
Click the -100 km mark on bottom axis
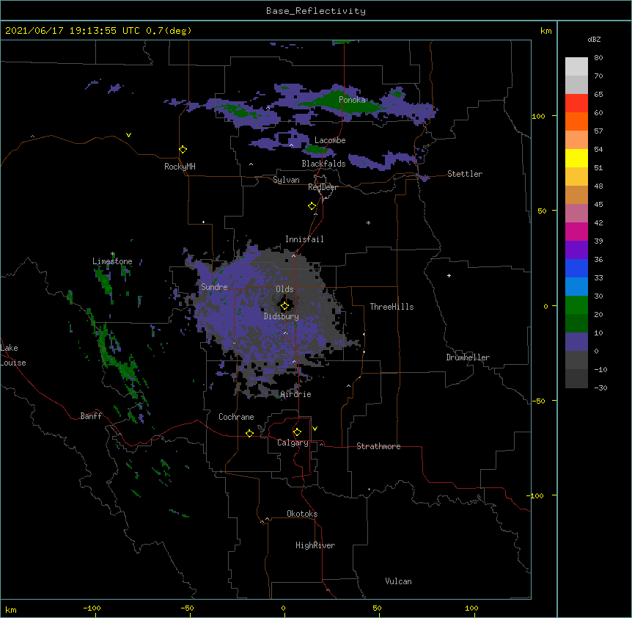[92, 608]
